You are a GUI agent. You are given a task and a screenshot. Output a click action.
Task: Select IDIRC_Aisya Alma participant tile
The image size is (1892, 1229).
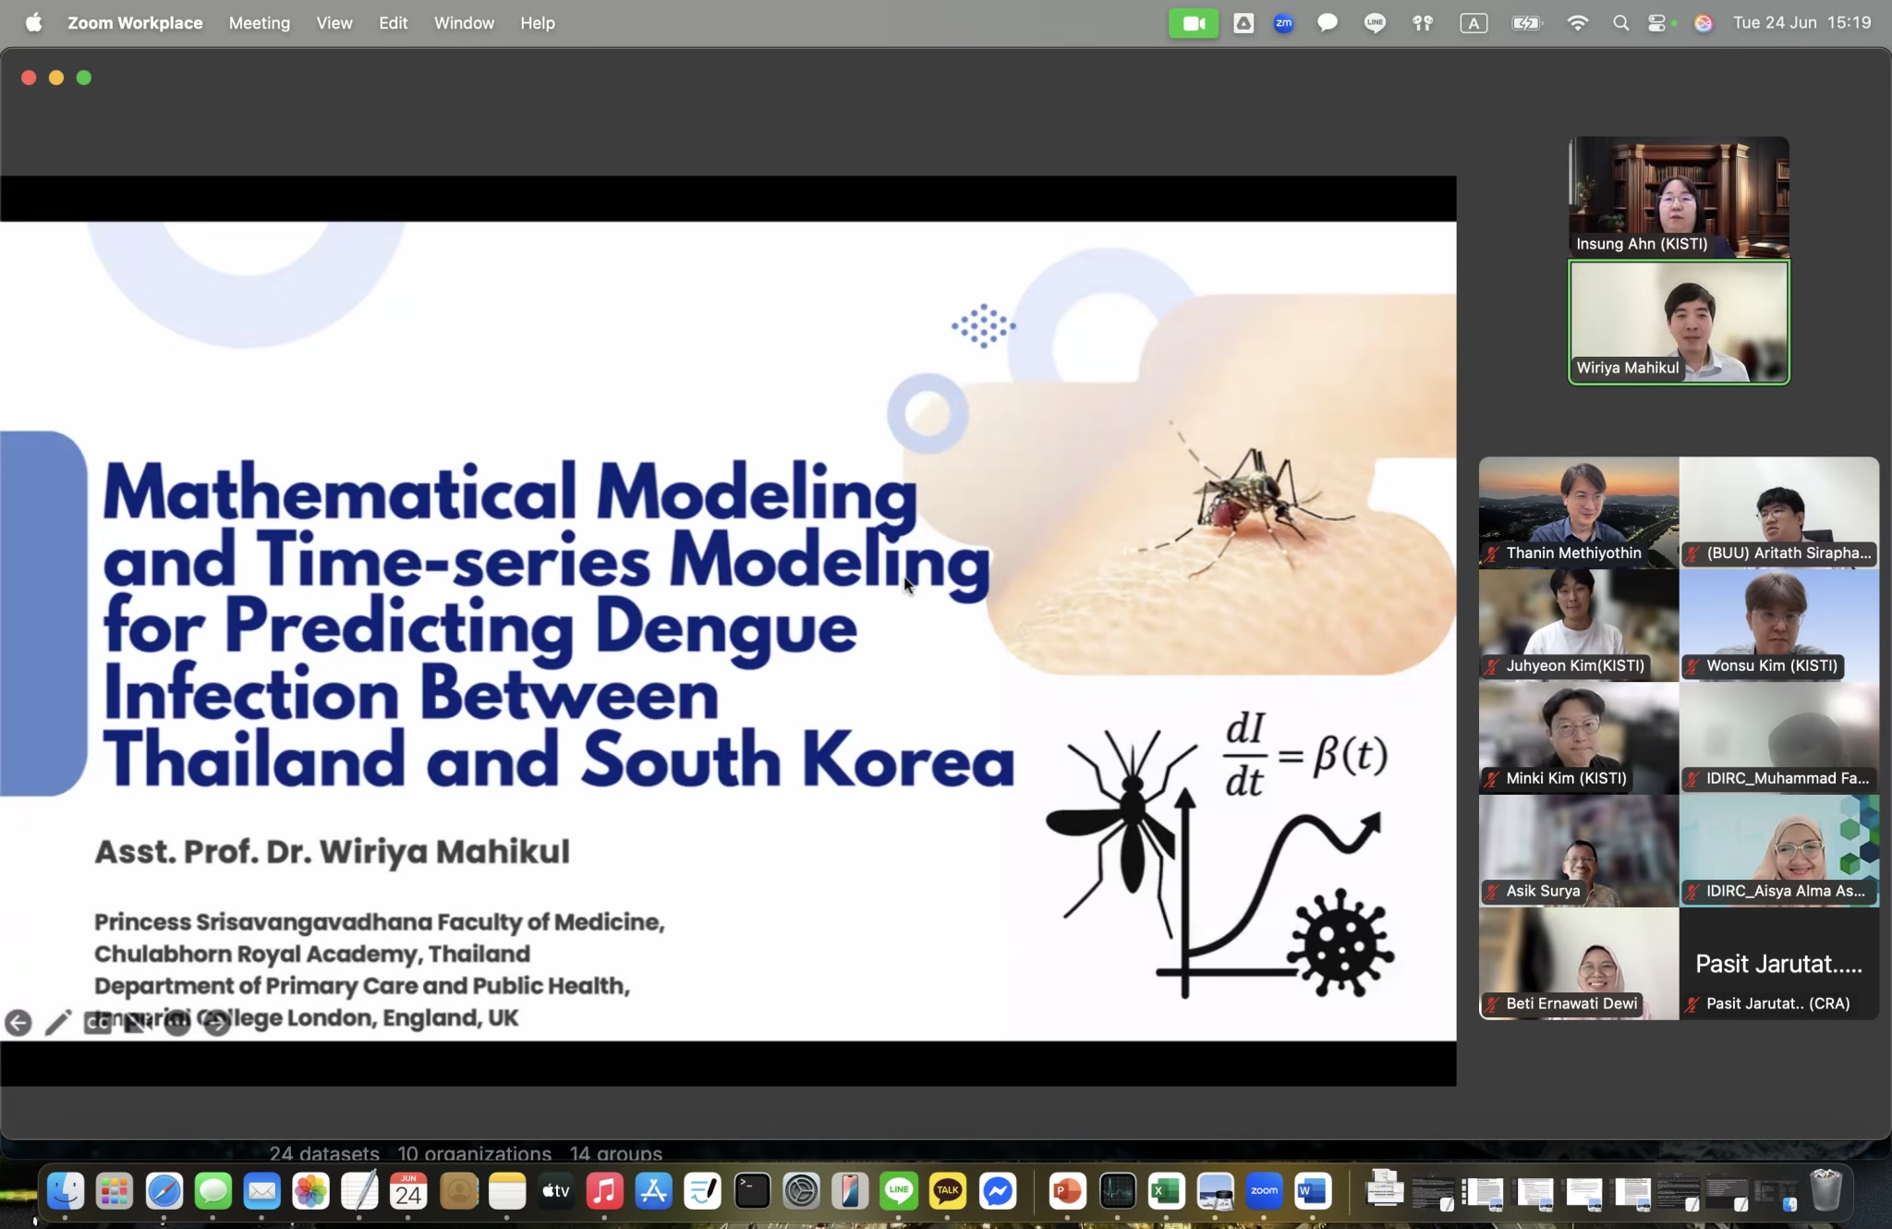(1779, 850)
